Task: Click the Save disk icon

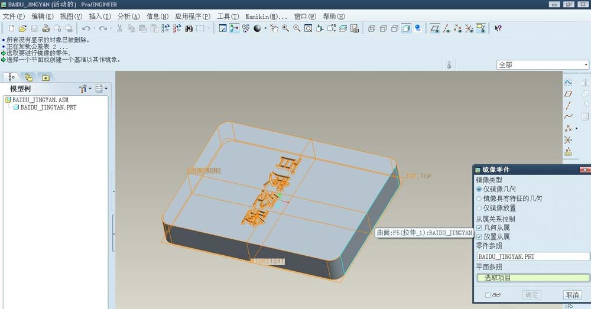Action: pos(34,28)
